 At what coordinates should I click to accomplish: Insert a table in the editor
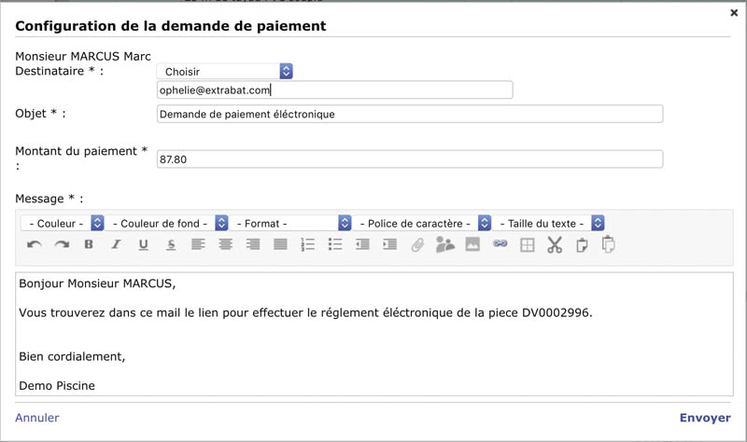coord(528,245)
